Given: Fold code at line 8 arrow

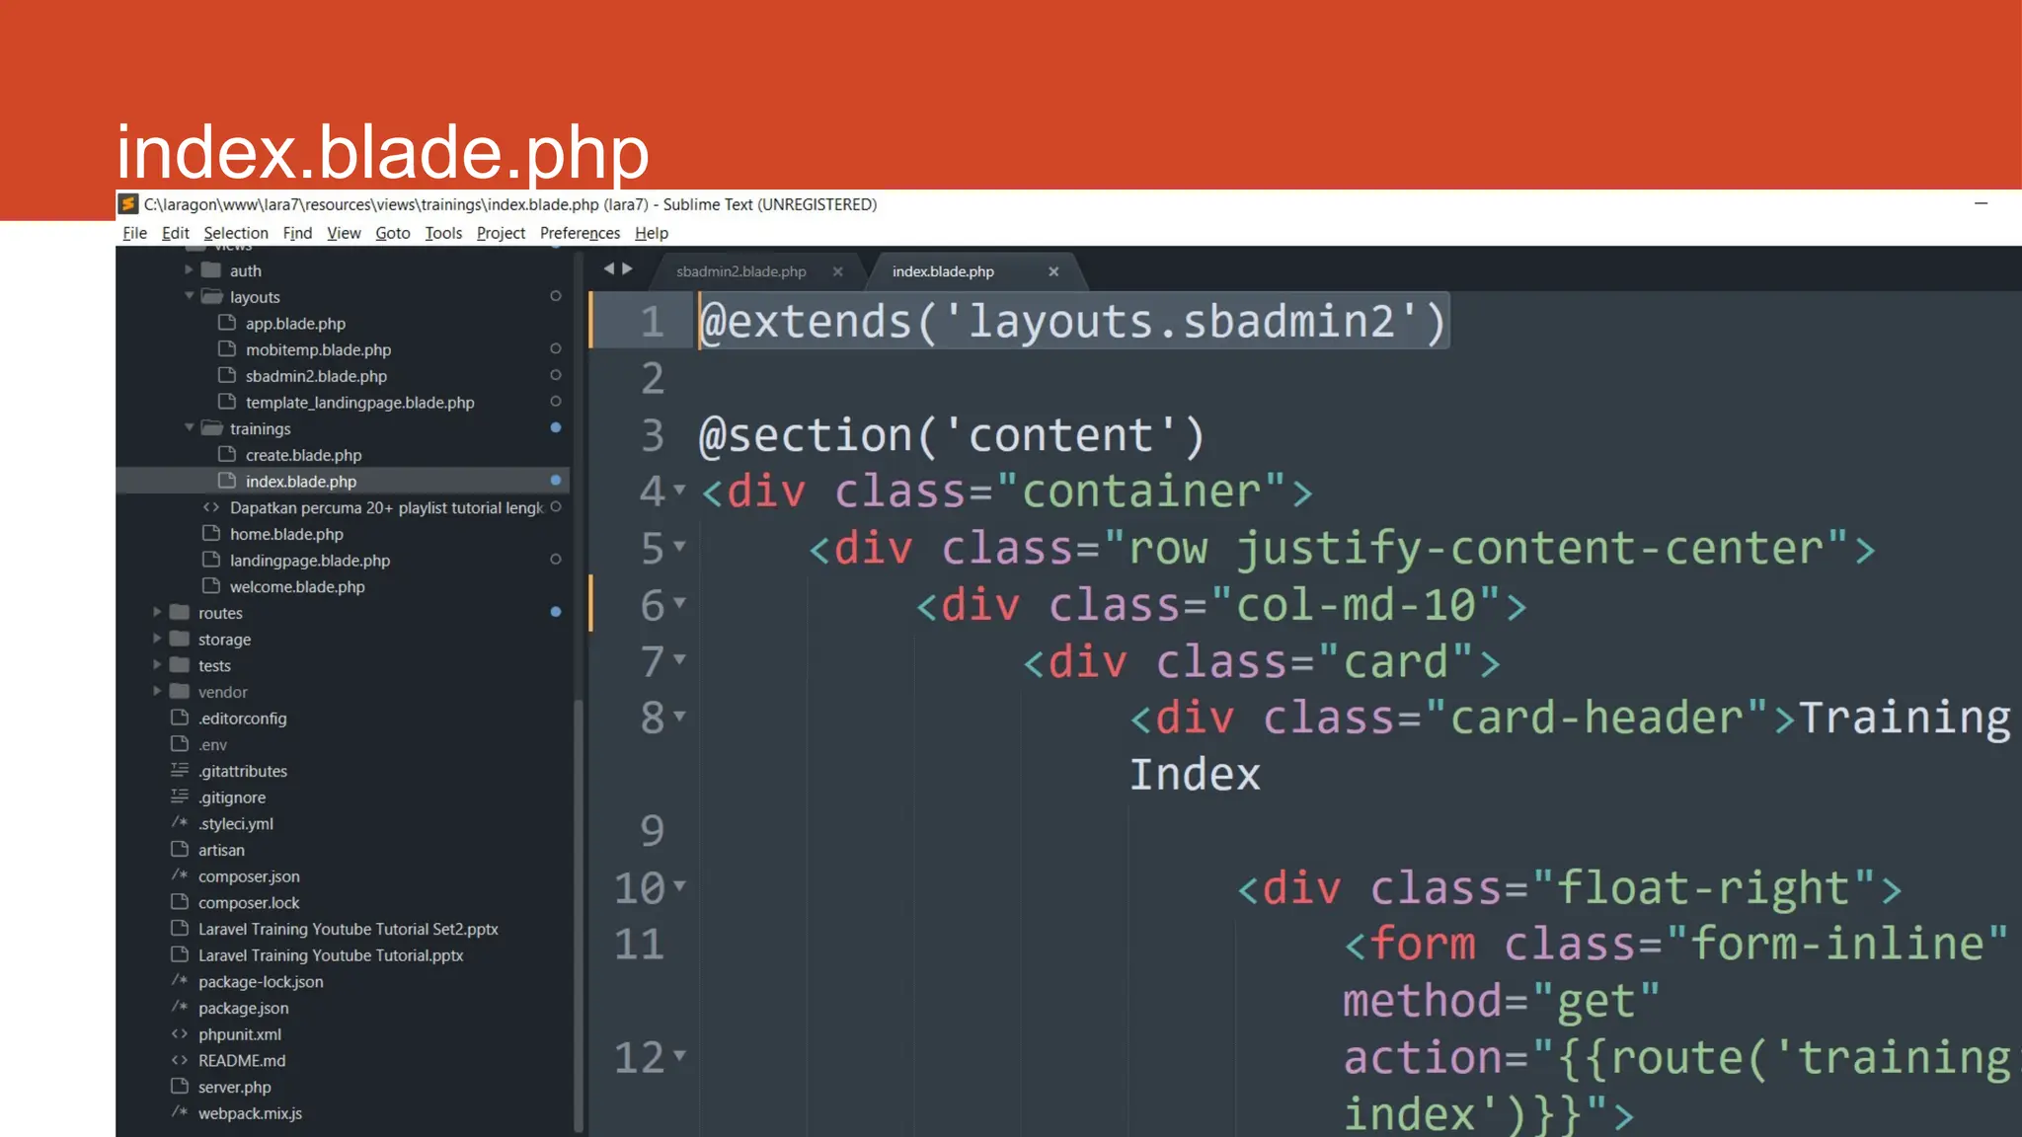Looking at the screenshot, I should pos(679,716).
